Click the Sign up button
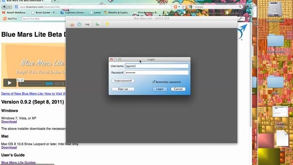Image resolution: width=293 pixels, height=165 pixels. [x=123, y=89]
